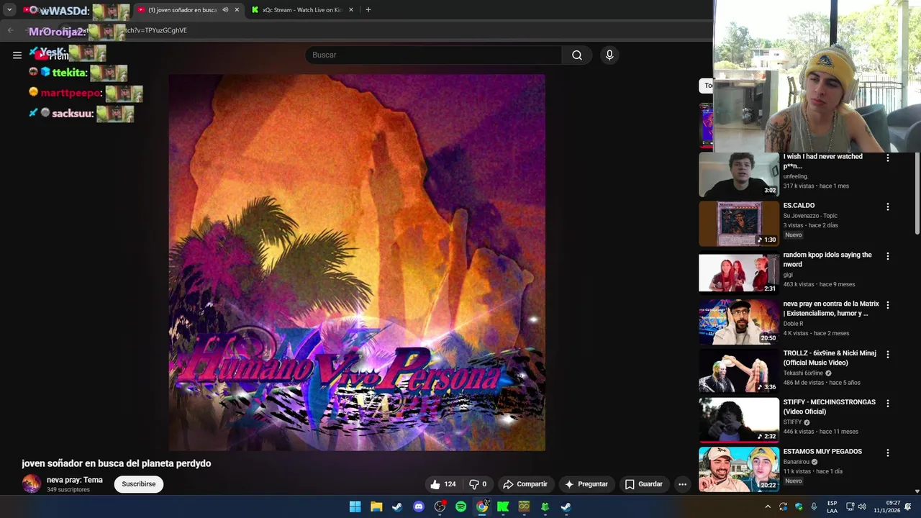Open options for 'random kpop idols' video
Viewport: 921px width, 518px height.
(x=887, y=256)
